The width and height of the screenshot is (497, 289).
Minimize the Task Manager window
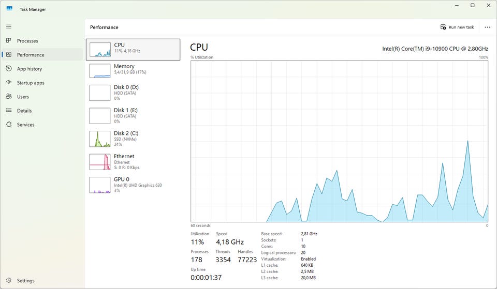pos(457,5)
